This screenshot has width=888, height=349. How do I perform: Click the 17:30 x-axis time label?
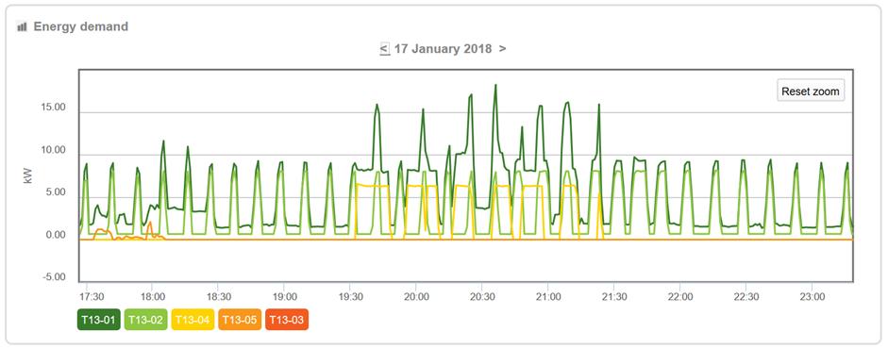tap(92, 296)
